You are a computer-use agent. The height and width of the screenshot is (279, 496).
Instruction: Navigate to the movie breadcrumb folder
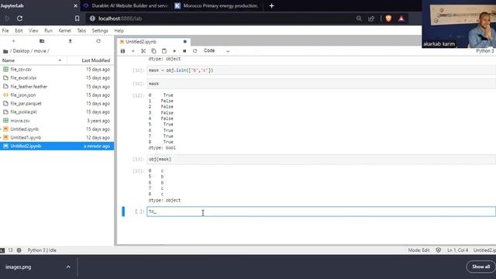[40, 51]
